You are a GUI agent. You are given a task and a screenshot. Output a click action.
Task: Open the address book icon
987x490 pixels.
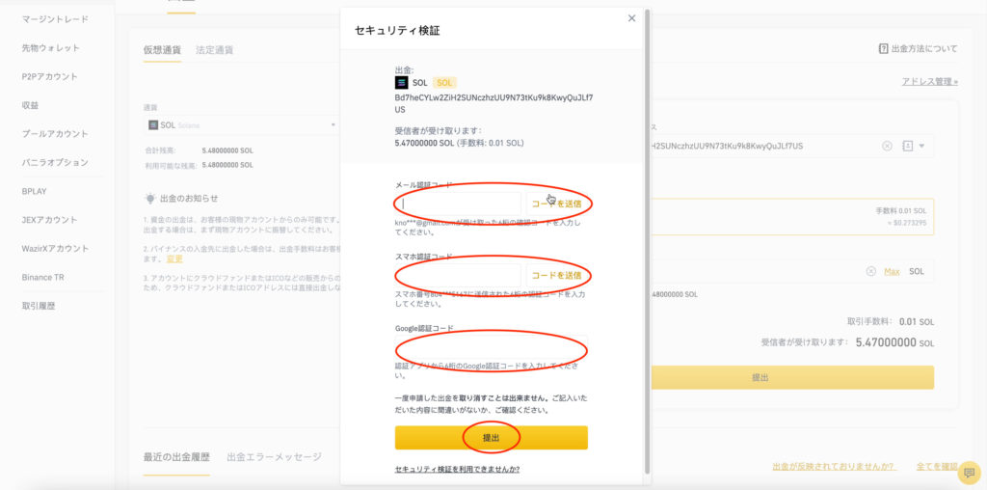point(908,146)
